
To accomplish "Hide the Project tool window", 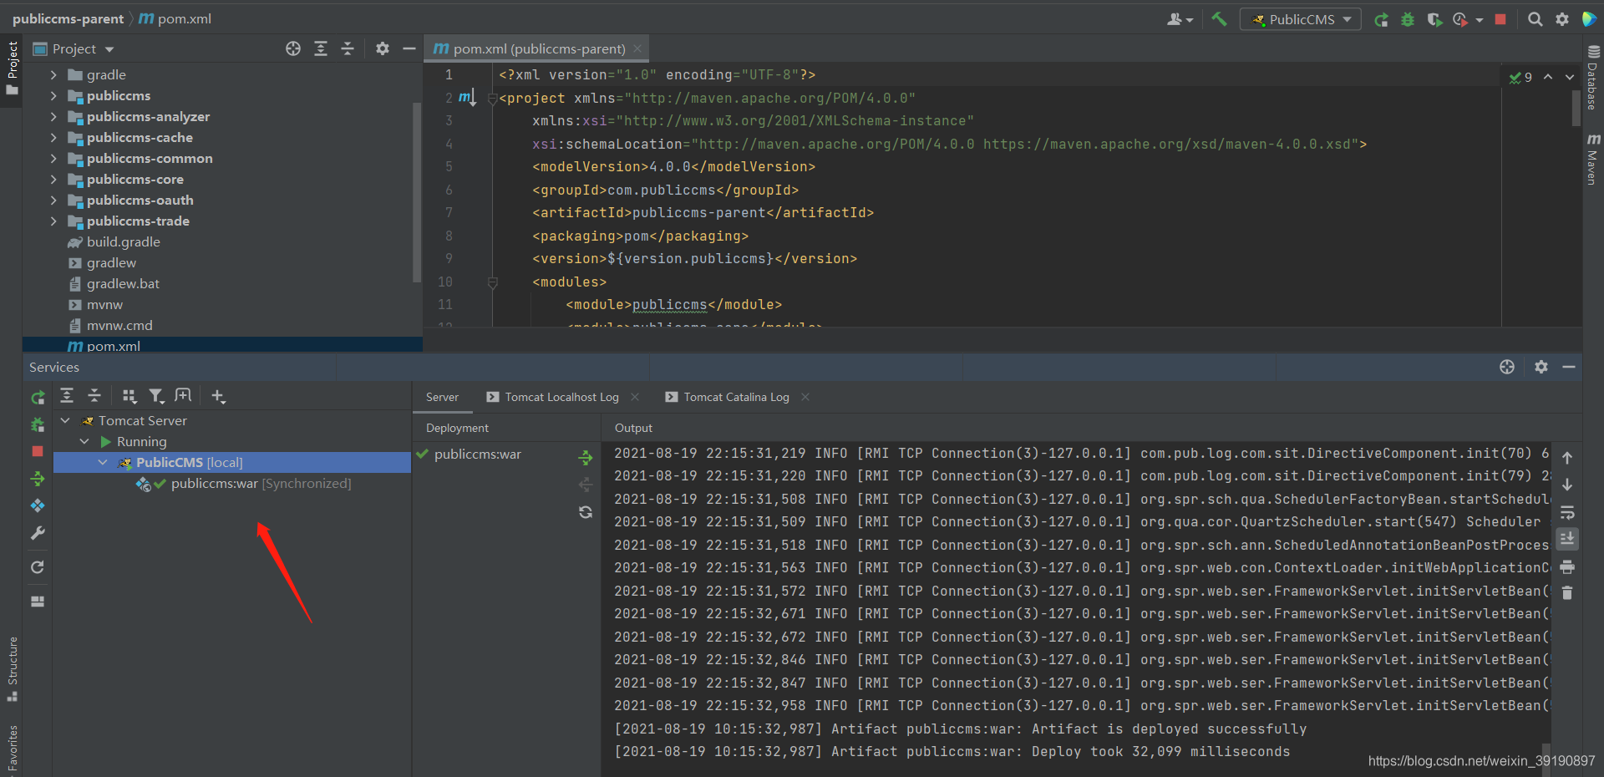I will click(x=409, y=48).
